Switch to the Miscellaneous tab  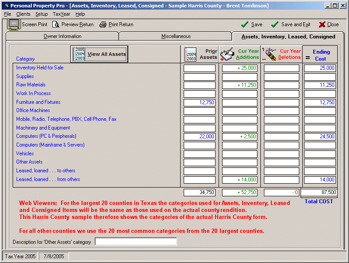(176, 36)
